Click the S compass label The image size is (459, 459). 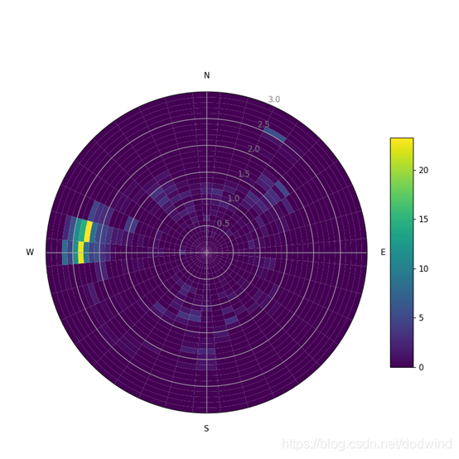[206, 428]
